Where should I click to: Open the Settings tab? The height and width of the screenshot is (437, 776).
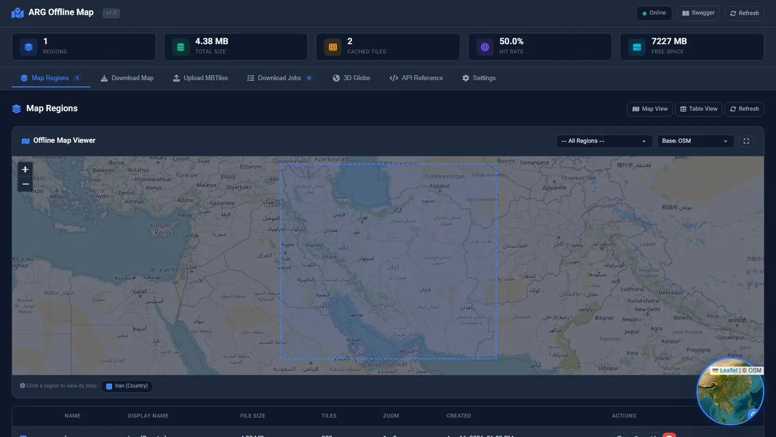[479, 78]
